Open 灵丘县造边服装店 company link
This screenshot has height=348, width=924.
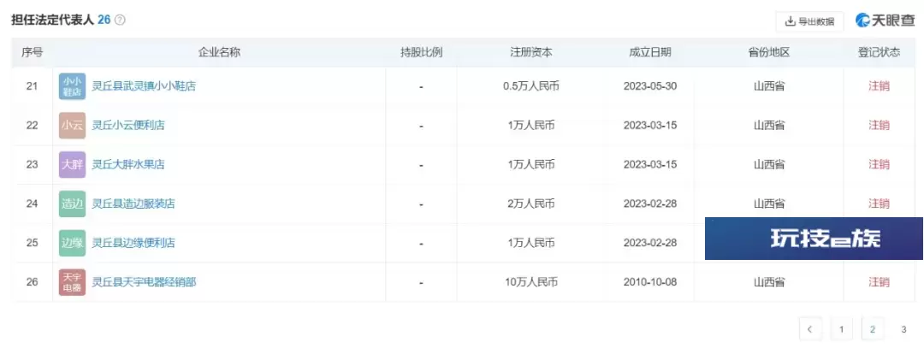click(x=133, y=203)
